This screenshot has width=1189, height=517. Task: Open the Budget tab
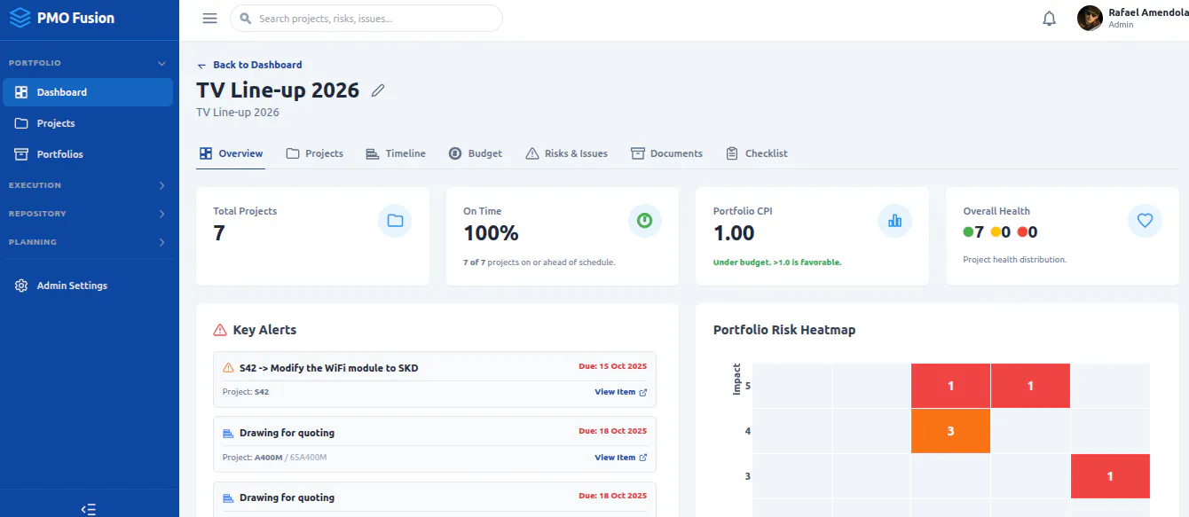click(x=476, y=153)
